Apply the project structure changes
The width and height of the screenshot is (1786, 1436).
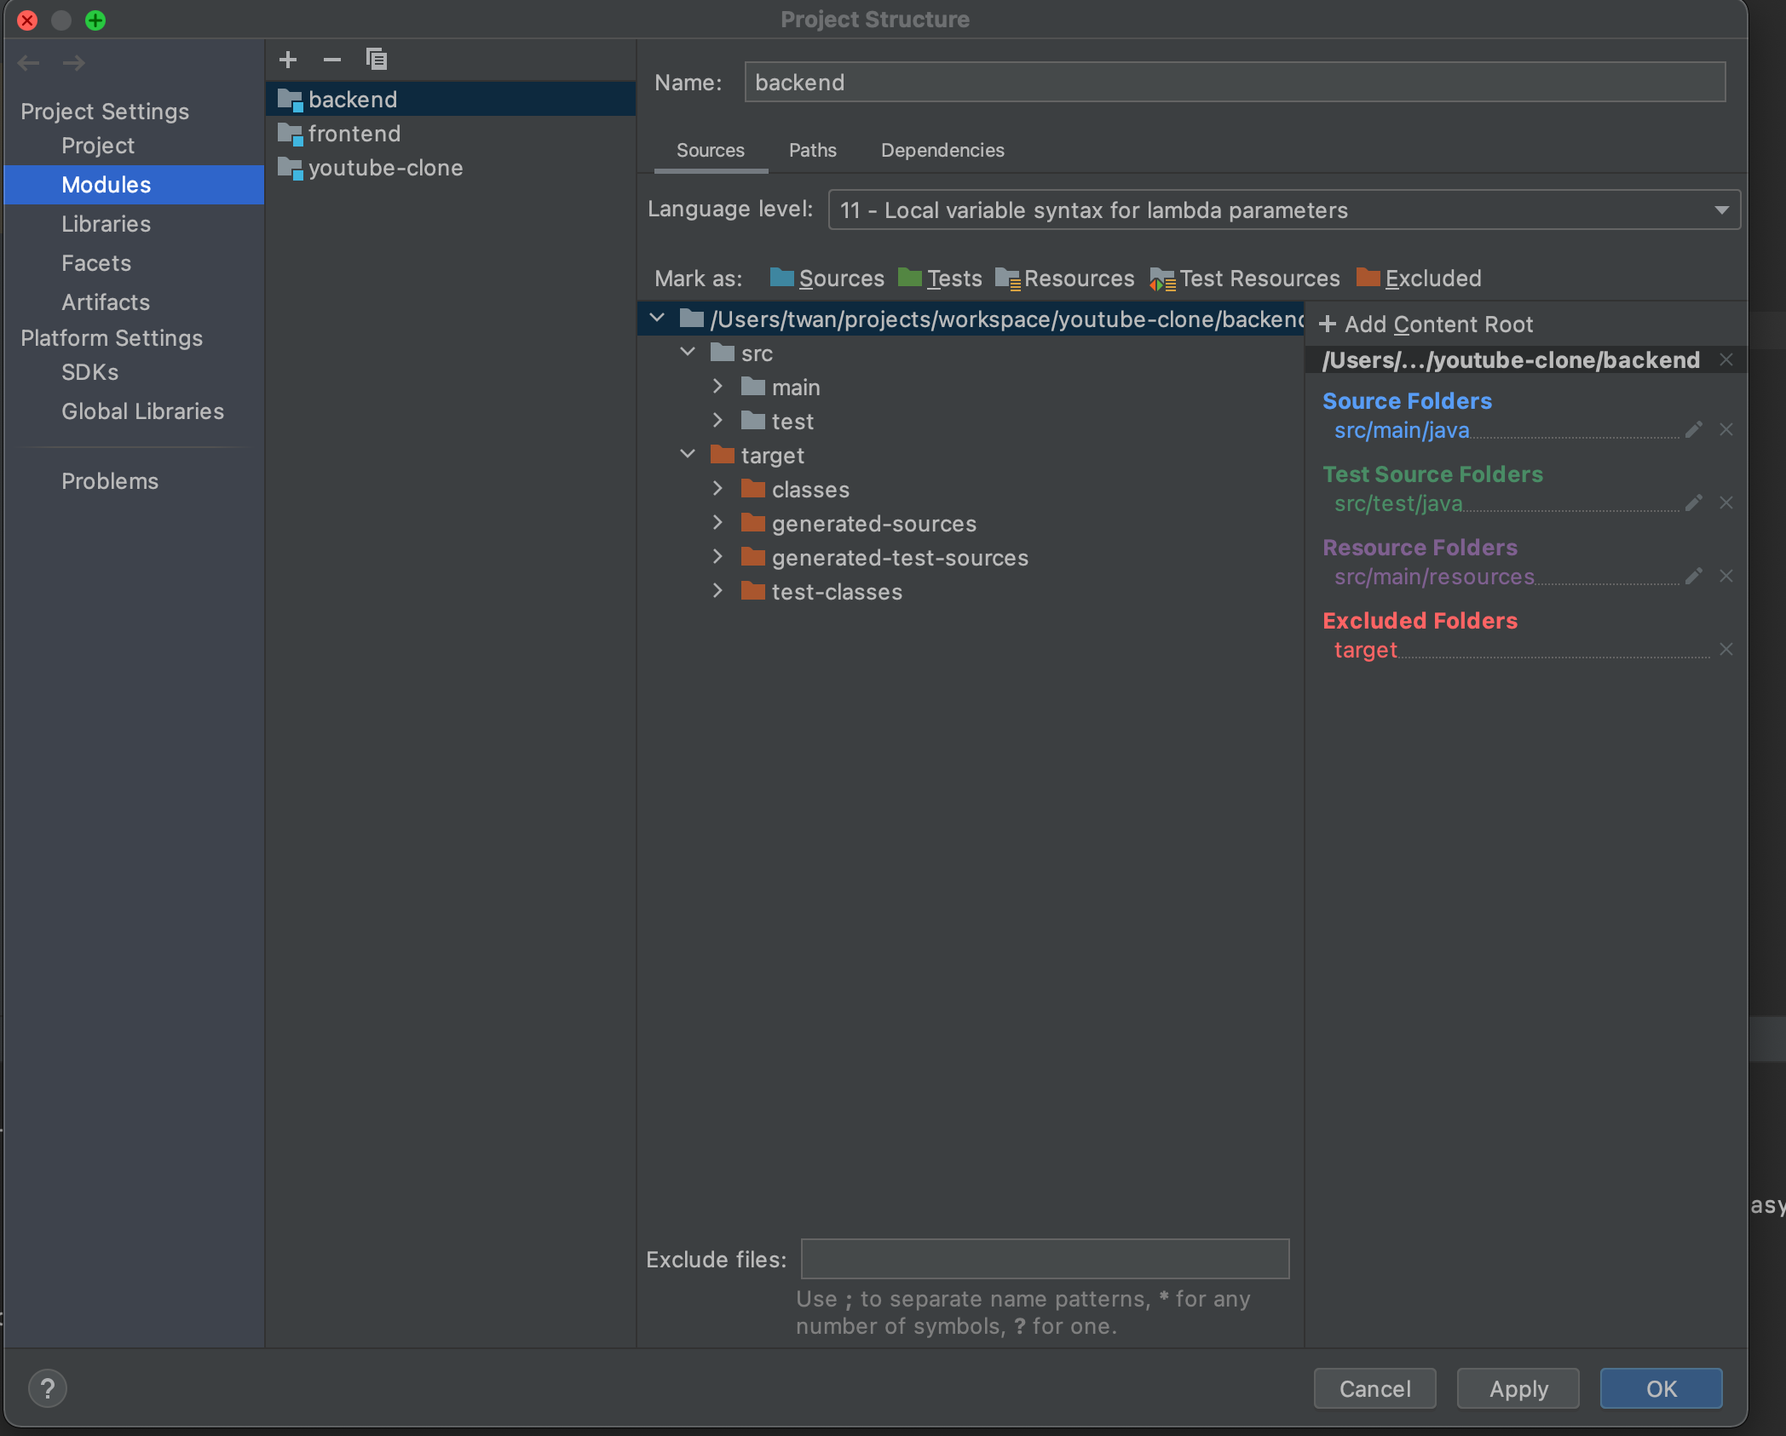coord(1517,1388)
